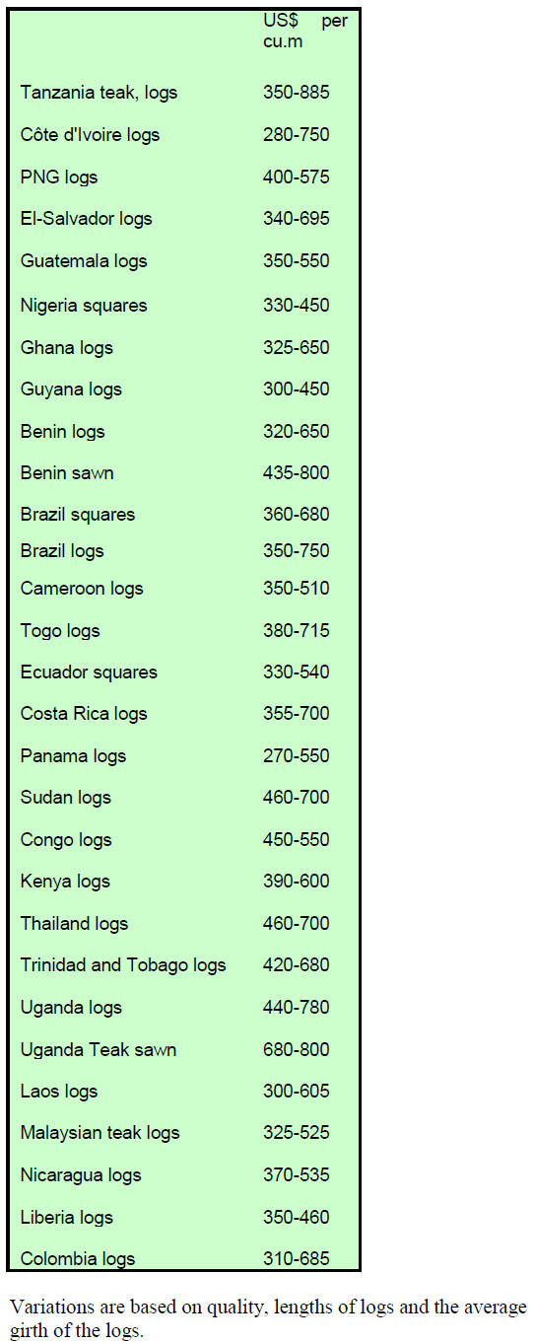The width and height of the screenshot is (533, 1344).
Task: Select Costa Rica logs text
Action: pos(84,714)
